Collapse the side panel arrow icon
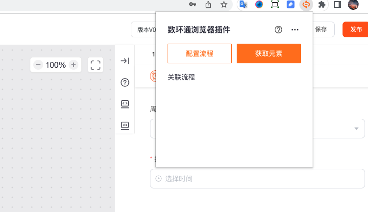This screenshot has height=212, width=368. coord(125,61)
